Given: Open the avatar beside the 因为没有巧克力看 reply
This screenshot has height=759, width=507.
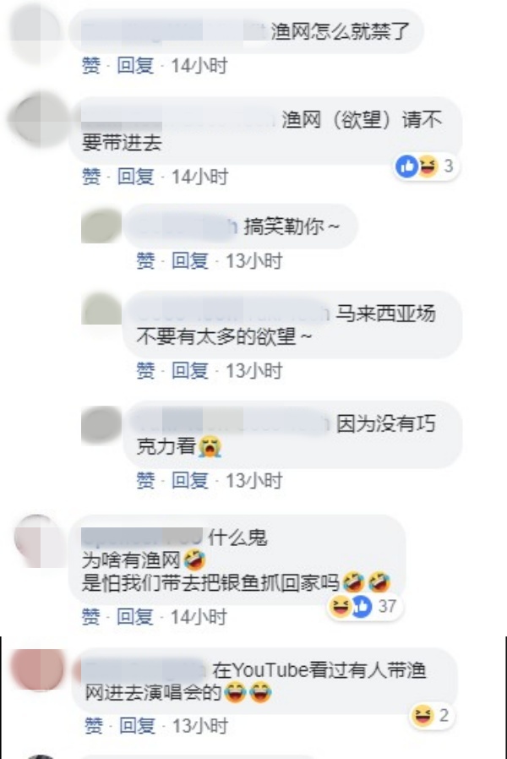Looking at the screenshot, I should click(x=101, y=424).
